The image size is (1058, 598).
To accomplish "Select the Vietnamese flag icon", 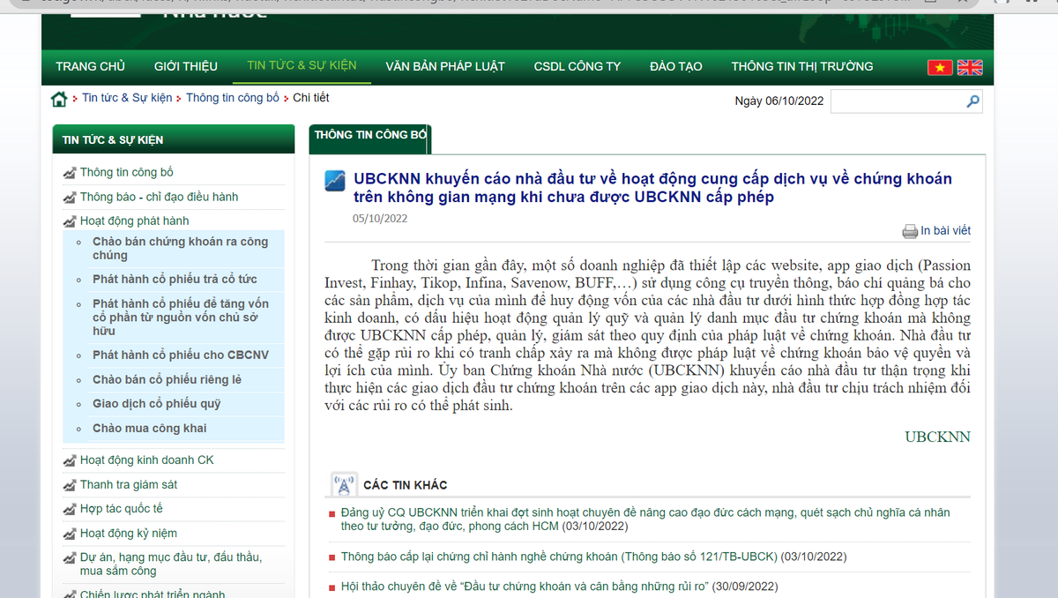I will click(940, 66).
